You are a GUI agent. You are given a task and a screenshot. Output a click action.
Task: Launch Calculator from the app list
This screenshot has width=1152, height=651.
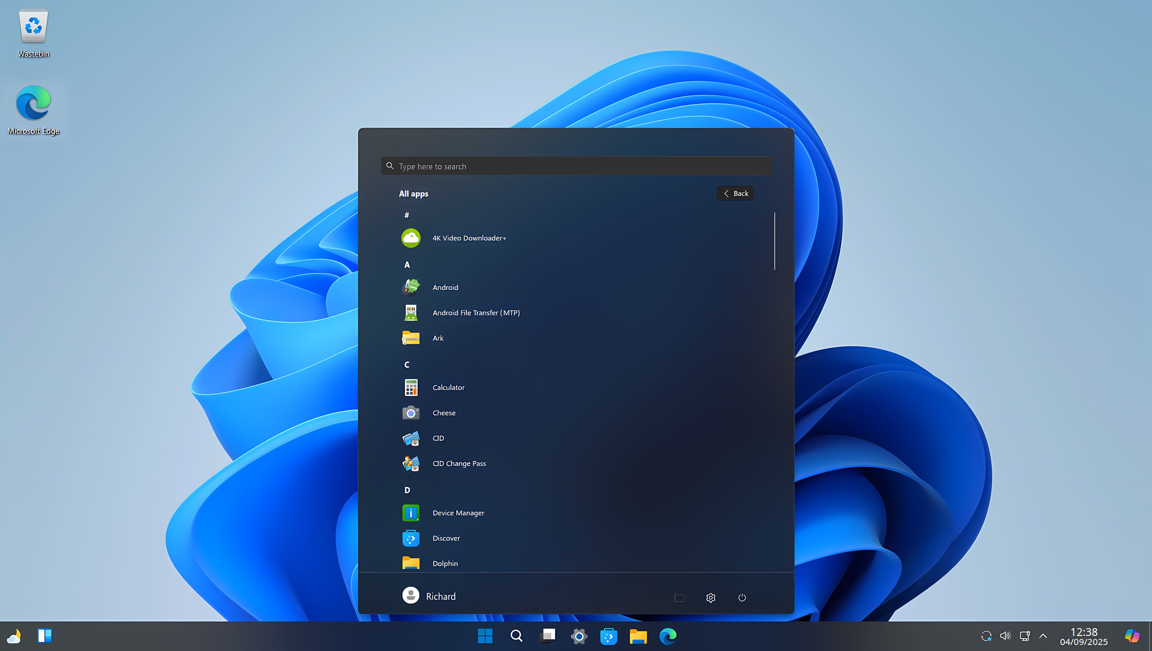pos(448,387)
